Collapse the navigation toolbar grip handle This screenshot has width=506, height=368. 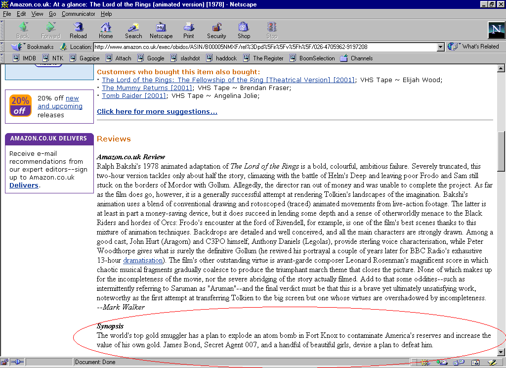pyautogui.click(x=2, y=30)
